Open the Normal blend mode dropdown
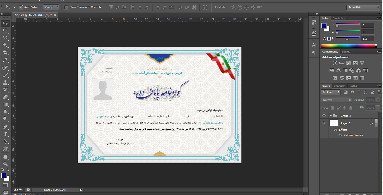 coord(337,100)
